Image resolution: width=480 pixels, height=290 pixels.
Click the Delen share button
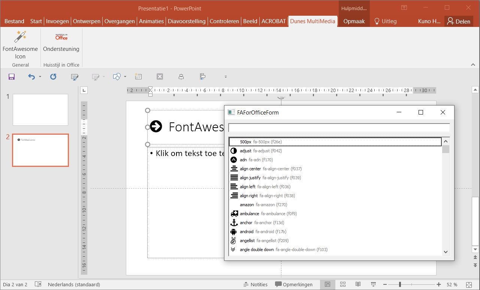(459, 21)
